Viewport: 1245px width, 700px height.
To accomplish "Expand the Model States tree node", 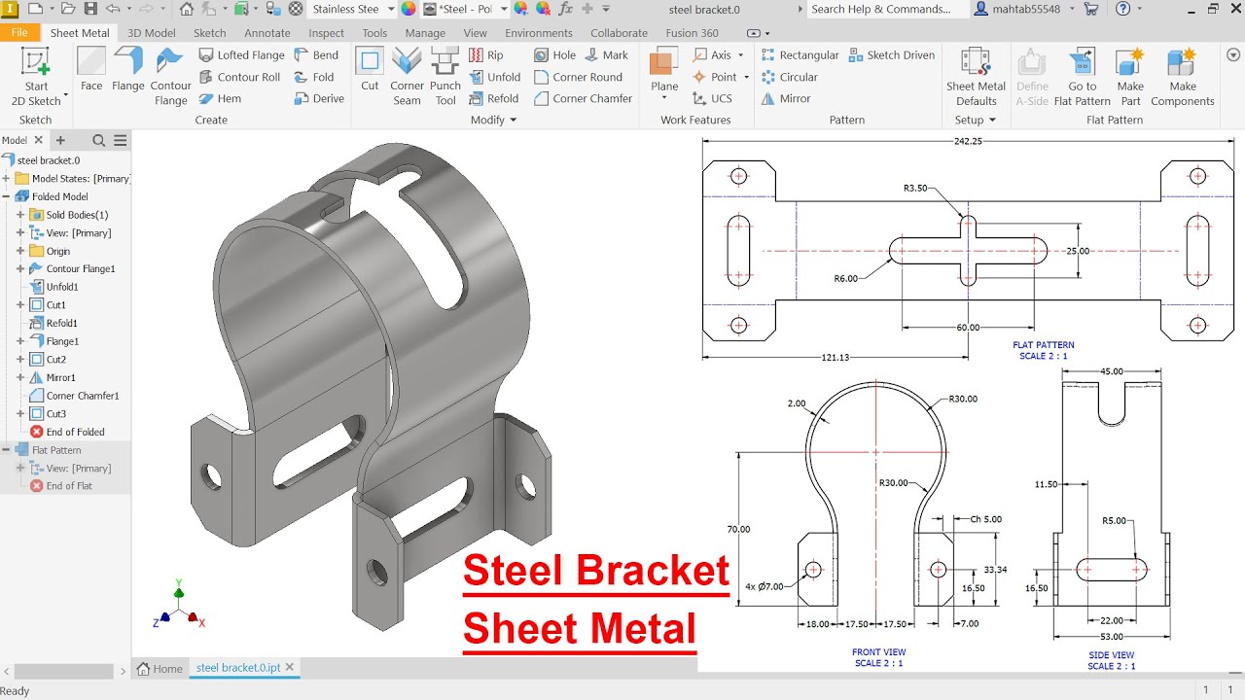I will click(x=7, y=179).
